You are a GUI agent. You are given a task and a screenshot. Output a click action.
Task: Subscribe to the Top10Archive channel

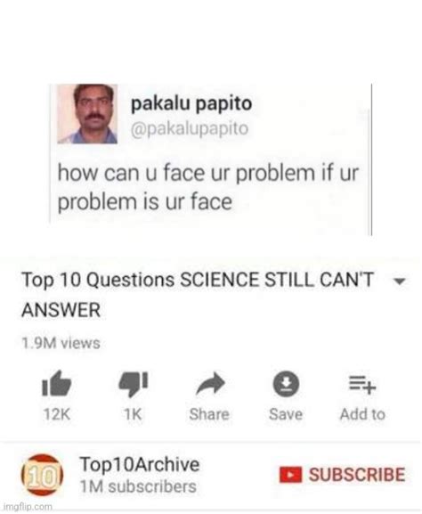click(343, 475)
